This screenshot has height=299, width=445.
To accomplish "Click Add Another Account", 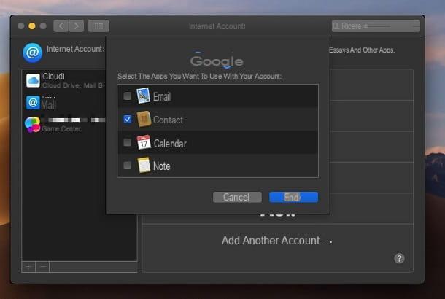I will tap(275, 241).
